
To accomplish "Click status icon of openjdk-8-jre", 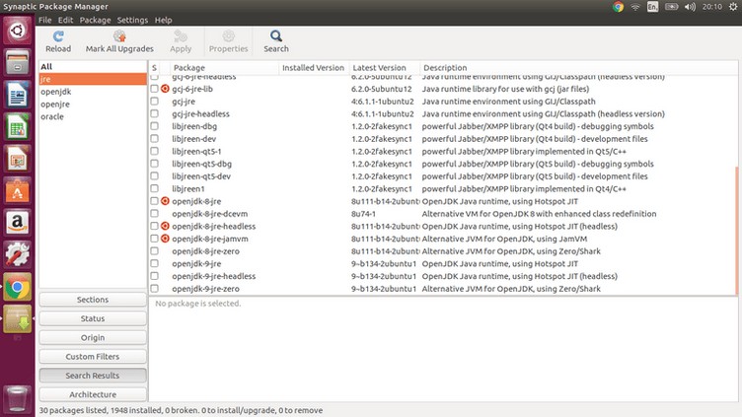I will click(165, 201).
